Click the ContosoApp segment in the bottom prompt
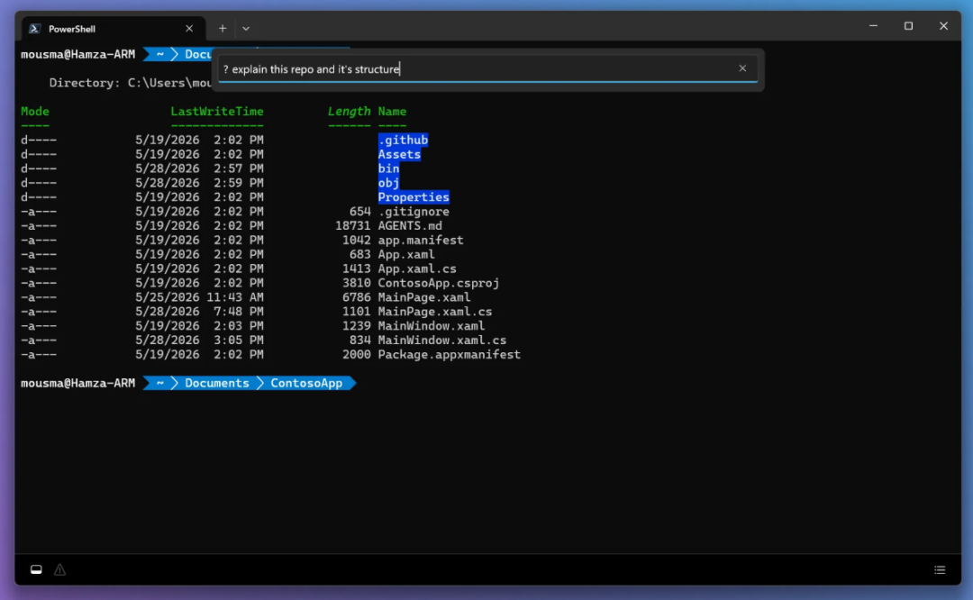 click(306, 383)
